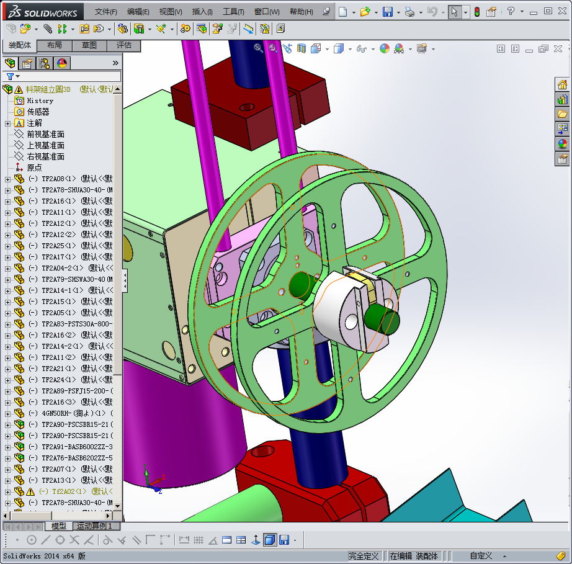Open File Explorer folder in task pane
The width and height of the screenshot is (572, 564).
[x=562, y=114]
